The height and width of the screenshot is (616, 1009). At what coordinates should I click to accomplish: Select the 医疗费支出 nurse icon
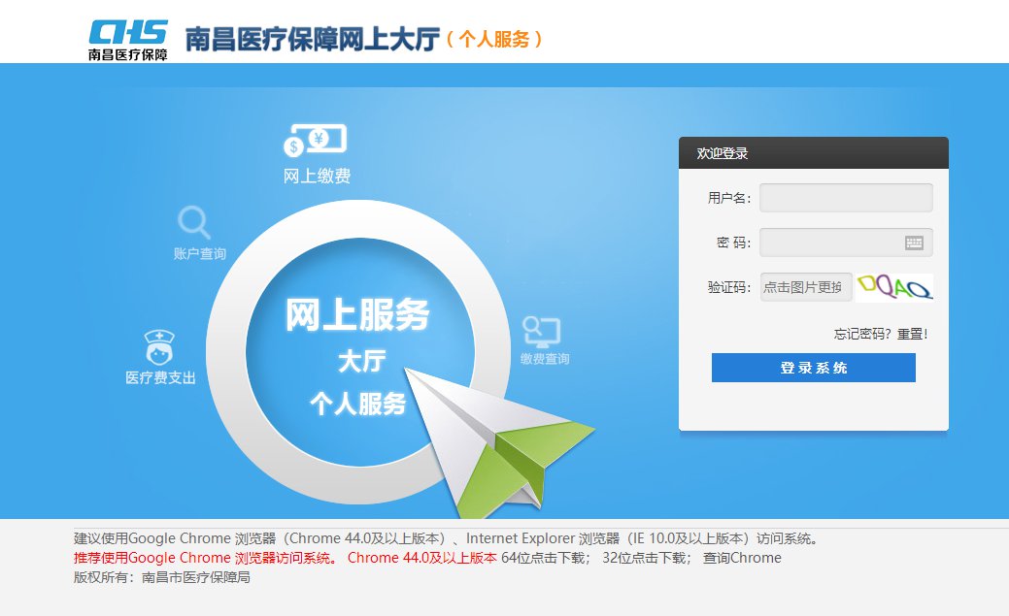[x=159, y=347]
